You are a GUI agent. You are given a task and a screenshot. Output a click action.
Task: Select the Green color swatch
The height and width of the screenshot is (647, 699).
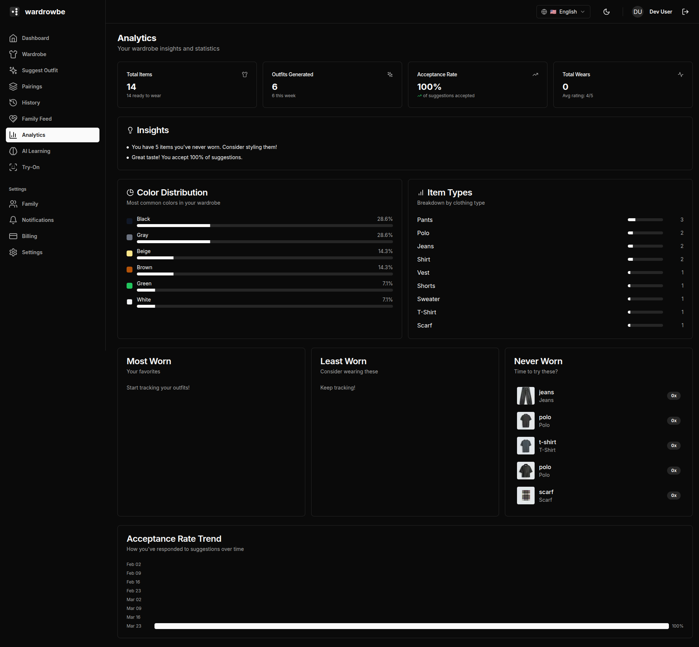click(x=129, y=286)
